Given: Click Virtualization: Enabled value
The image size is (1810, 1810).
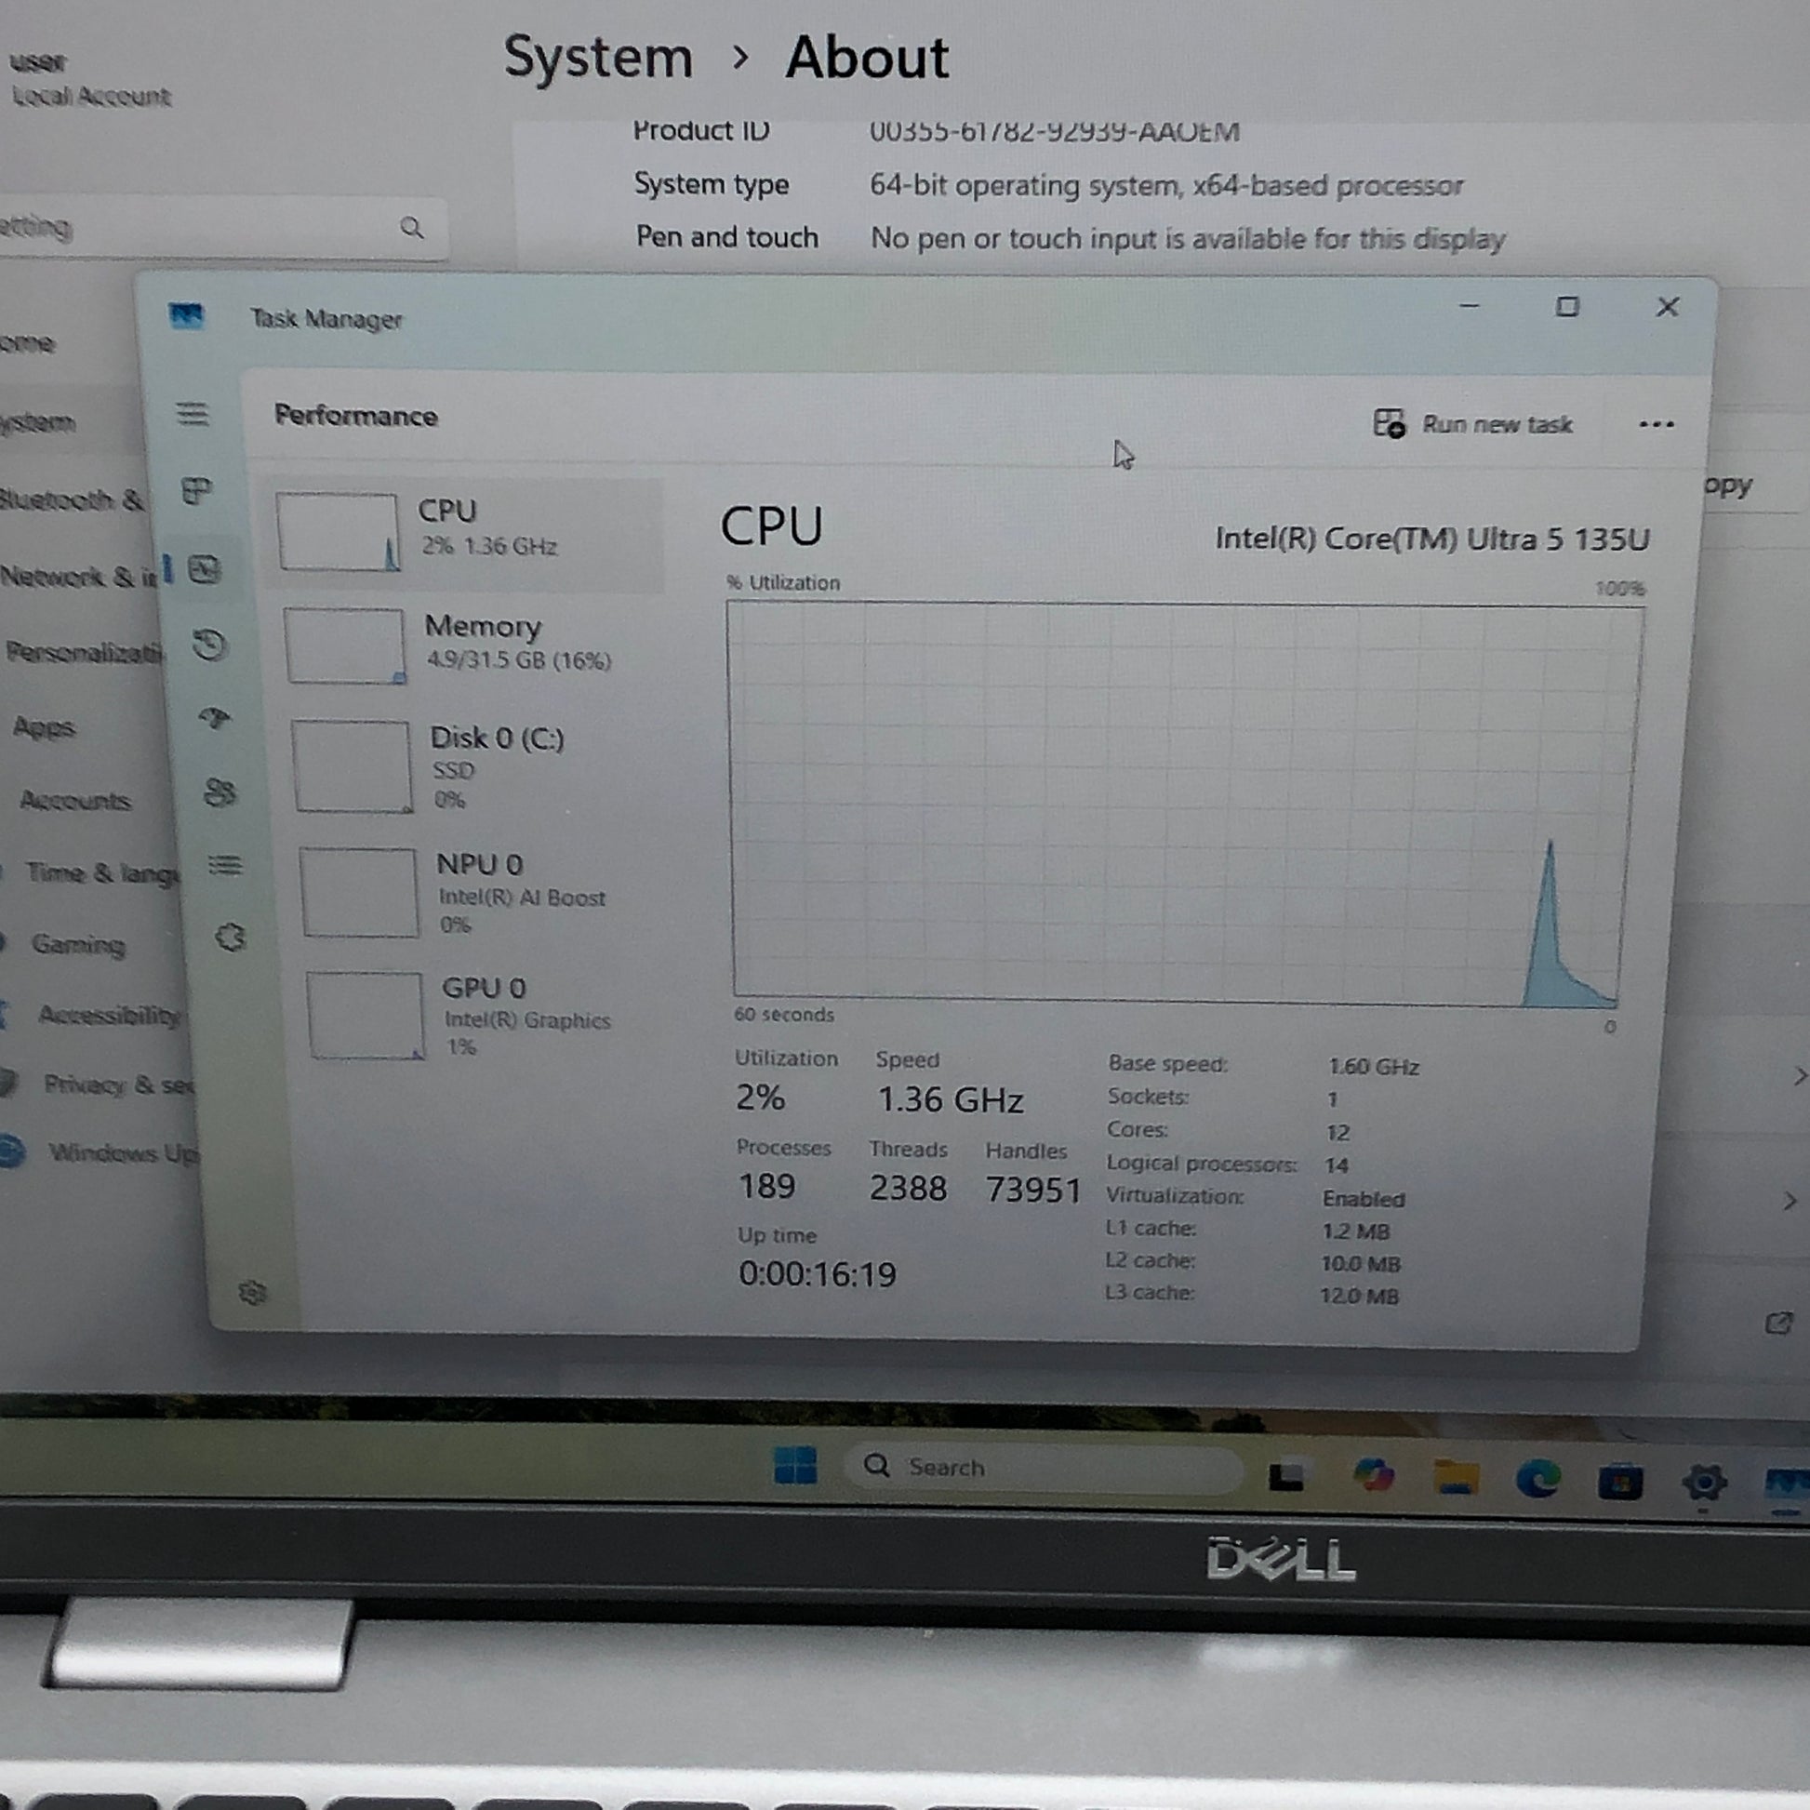Looking at the screenshot, I should click(1364, 1198).
